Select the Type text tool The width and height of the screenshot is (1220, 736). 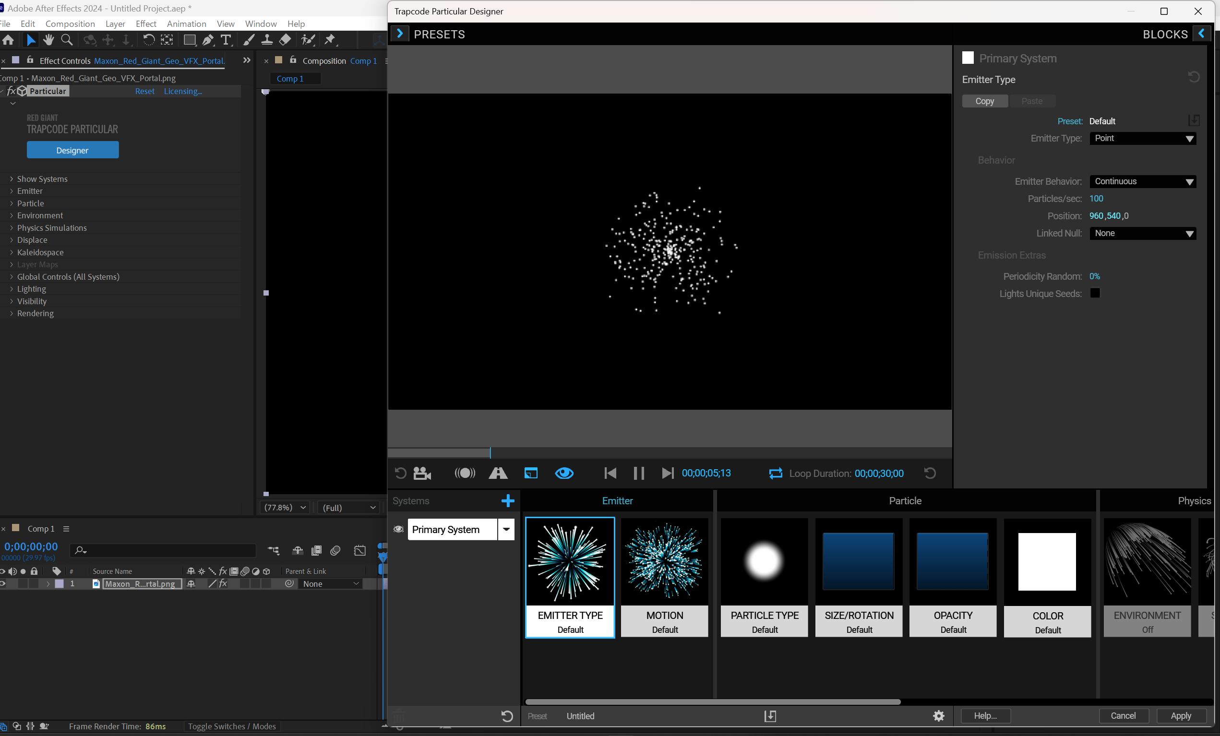click(226, 40)
